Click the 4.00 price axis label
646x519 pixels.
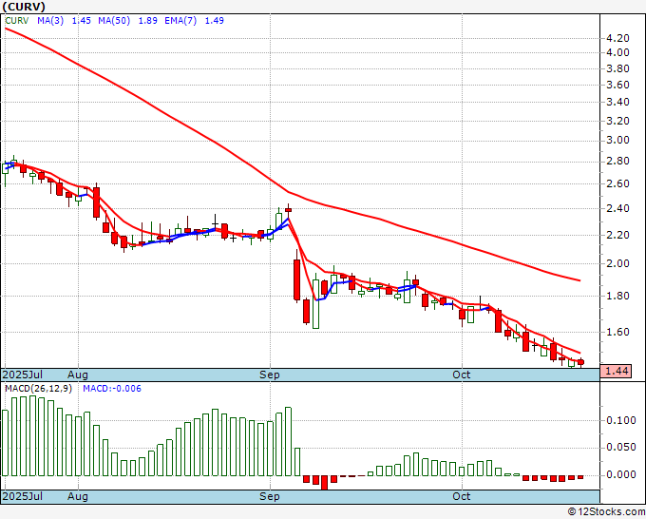(617, 53)
